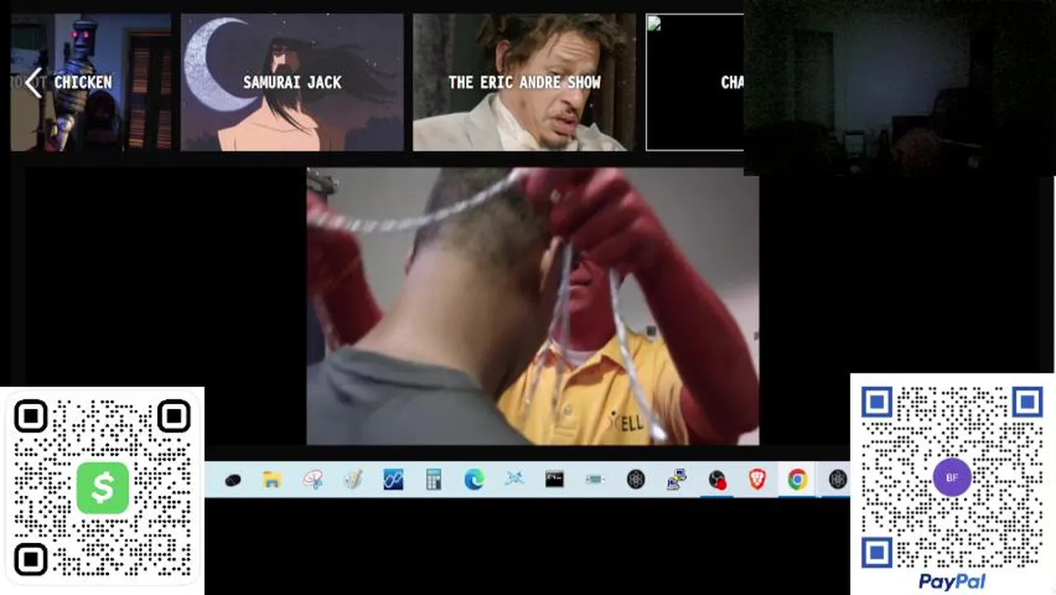Viewport: 1056px width, 595px height.
Task: Open The Eric Andre Show card
Action: point(524,83)
